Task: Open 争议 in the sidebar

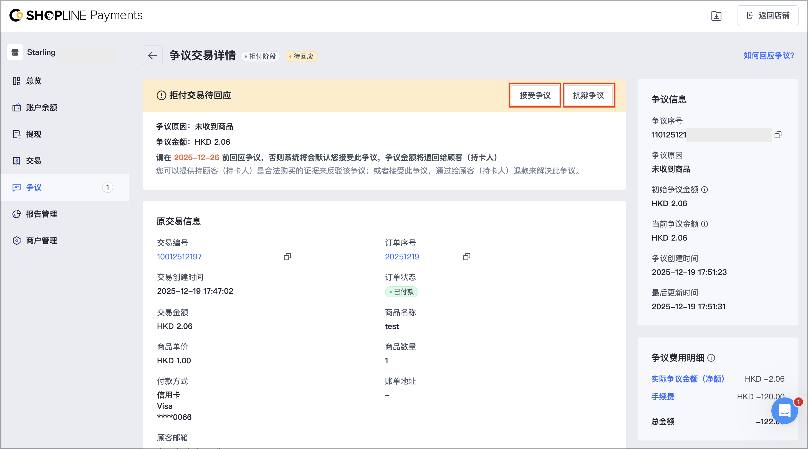Action: (x=65, y=187)
